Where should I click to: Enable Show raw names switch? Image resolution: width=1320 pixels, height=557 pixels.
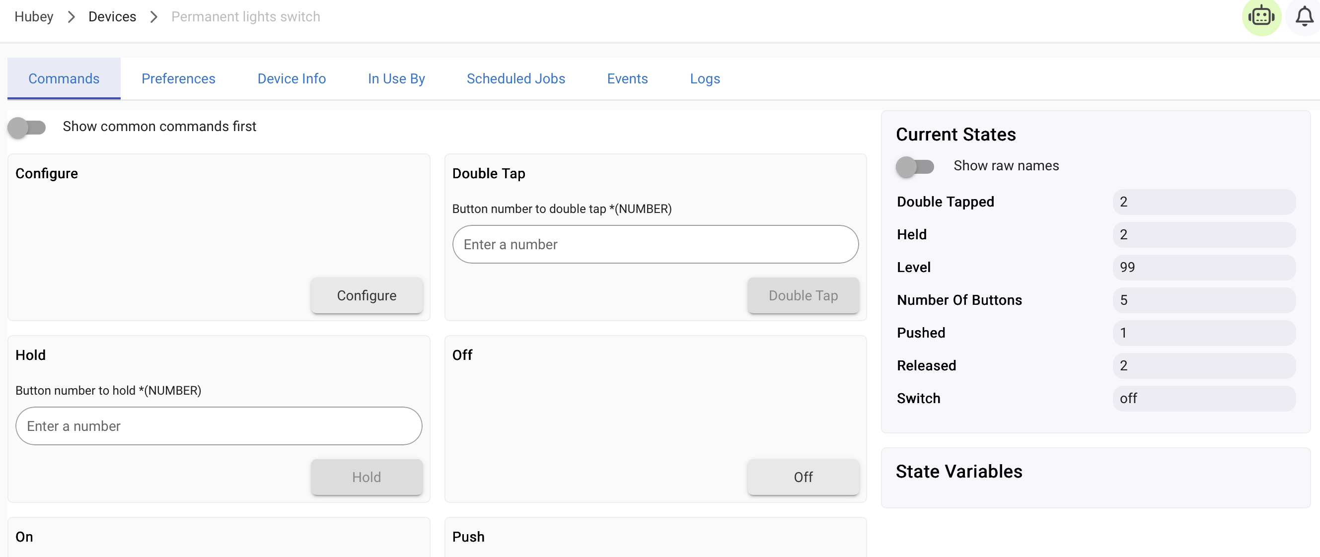point(915,166)
